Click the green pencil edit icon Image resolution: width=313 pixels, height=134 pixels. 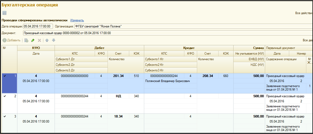(x=33, y=40)
